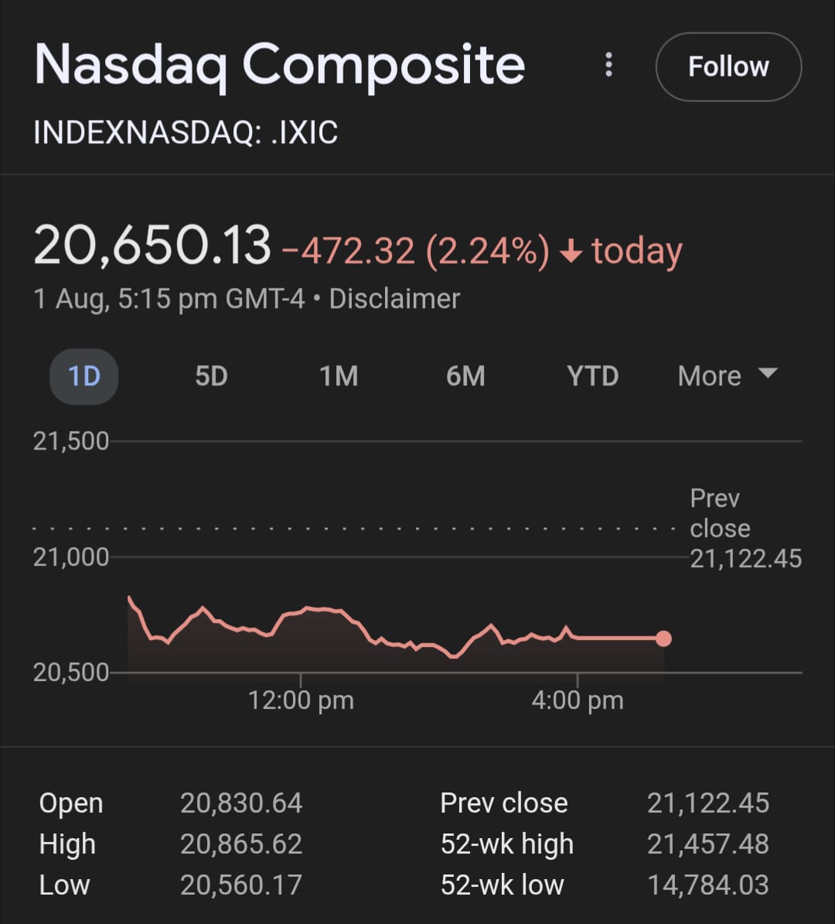Click the current price 20,650.13

(x=152, y=247)
